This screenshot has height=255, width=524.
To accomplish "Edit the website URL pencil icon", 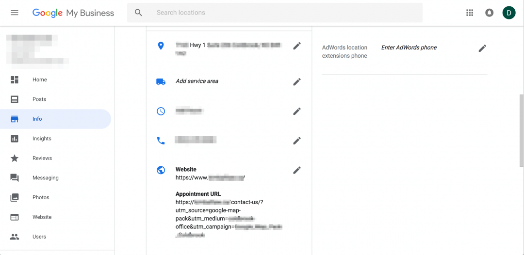I will point(297,170).
